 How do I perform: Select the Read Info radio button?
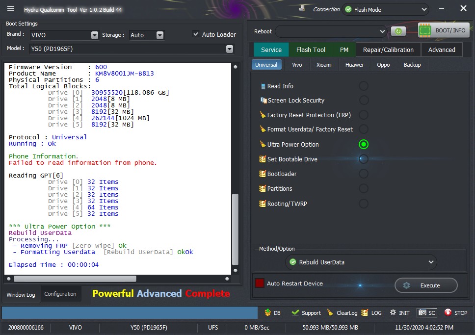tap(364, 86)
